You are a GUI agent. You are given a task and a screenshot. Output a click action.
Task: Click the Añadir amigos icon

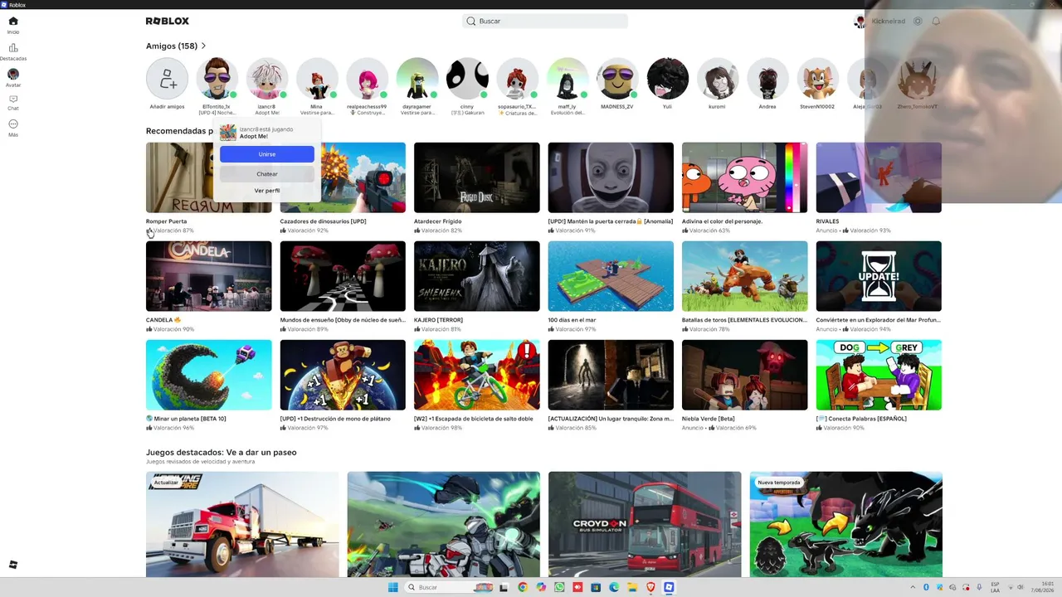(x=167, y=79)
